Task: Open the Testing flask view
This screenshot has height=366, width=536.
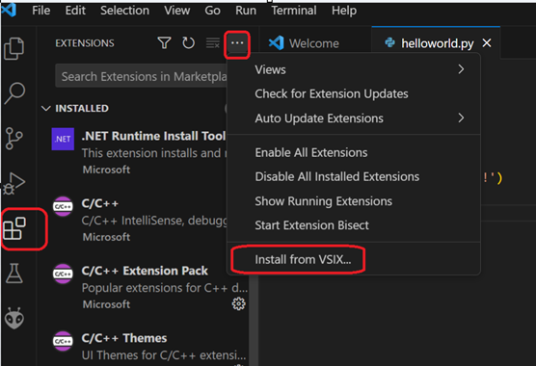Action: point(14,274)
